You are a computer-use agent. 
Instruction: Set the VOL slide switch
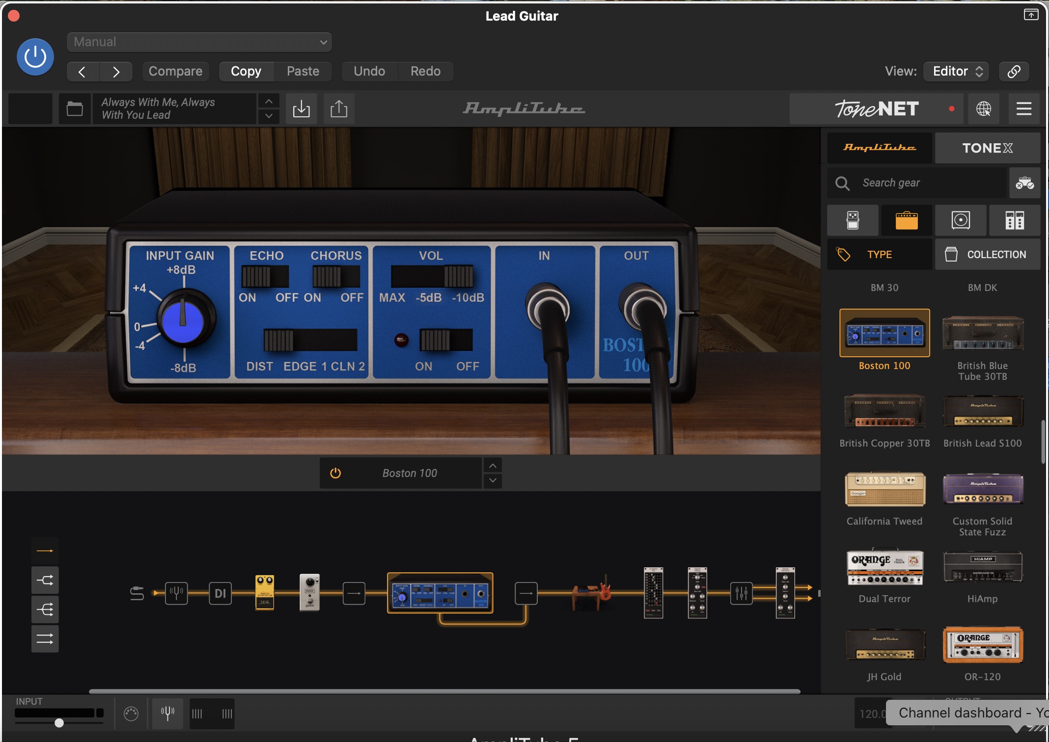(x=432, y=276)
